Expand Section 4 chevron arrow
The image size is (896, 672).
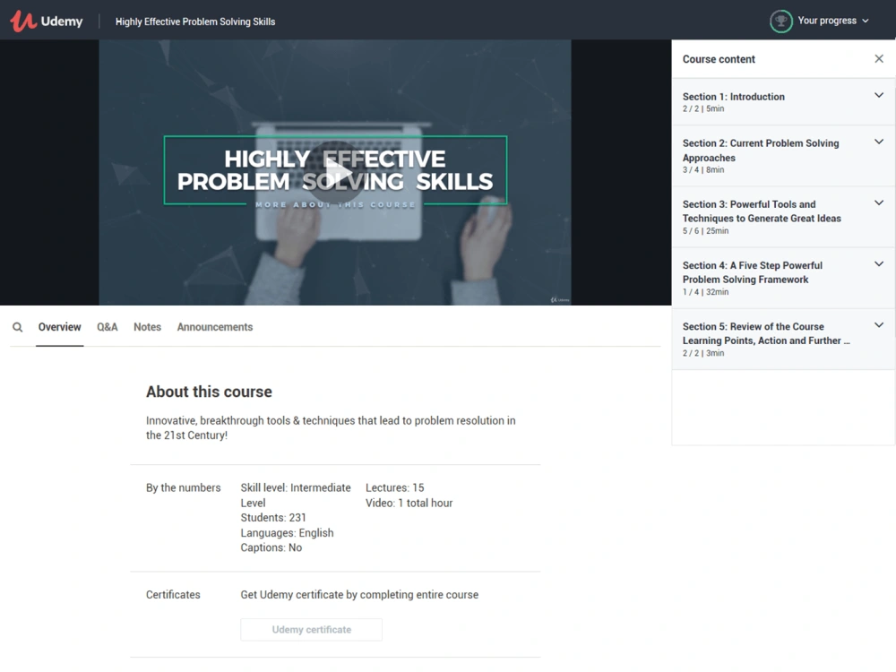(x=879, y=264)
